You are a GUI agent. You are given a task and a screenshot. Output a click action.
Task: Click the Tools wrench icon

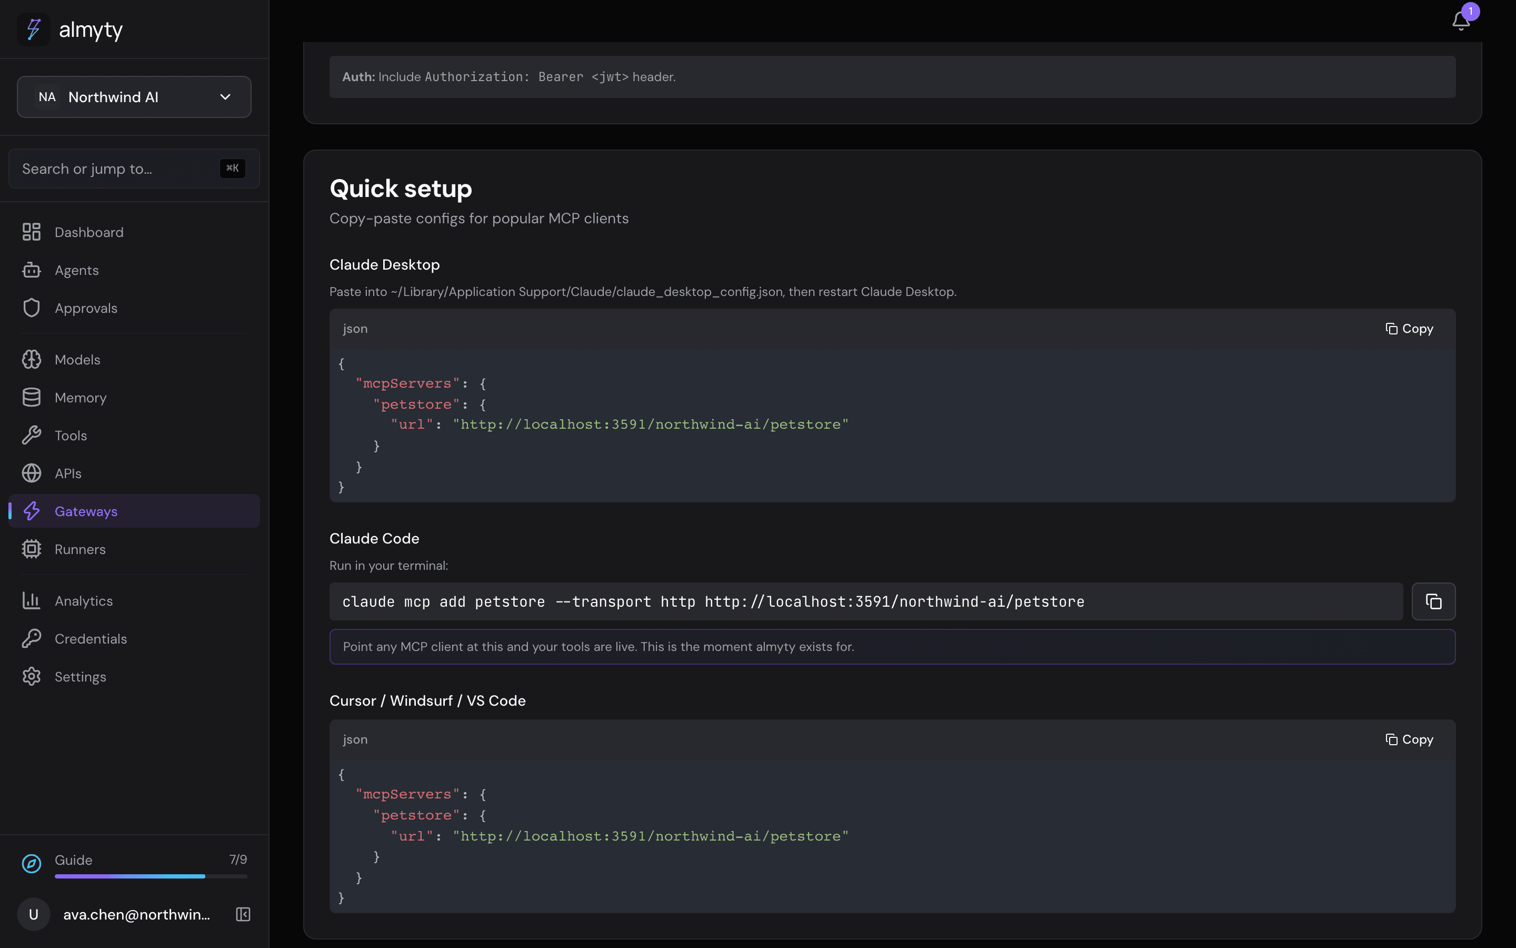[x=32, y=435]
